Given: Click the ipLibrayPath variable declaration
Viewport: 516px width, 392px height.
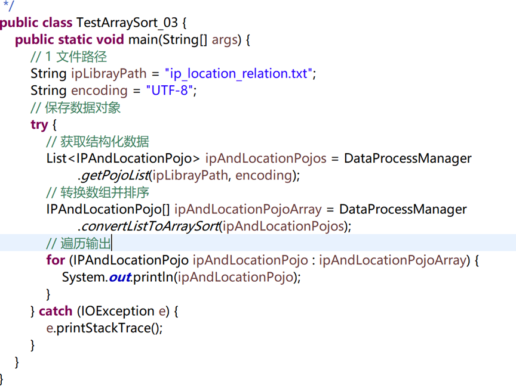Looking at the screenshot, I should tap(109, 74).
